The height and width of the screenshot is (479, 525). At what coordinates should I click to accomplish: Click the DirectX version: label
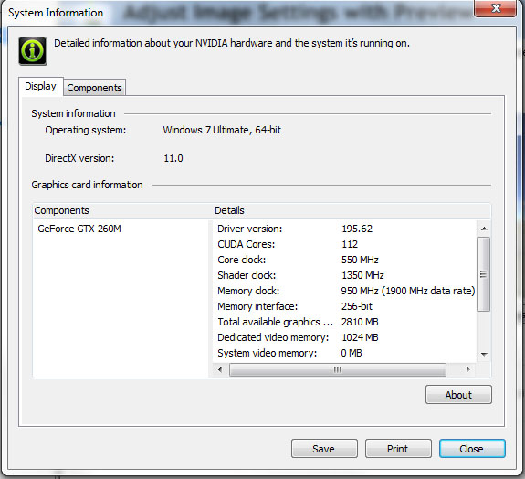click(79, 158)
